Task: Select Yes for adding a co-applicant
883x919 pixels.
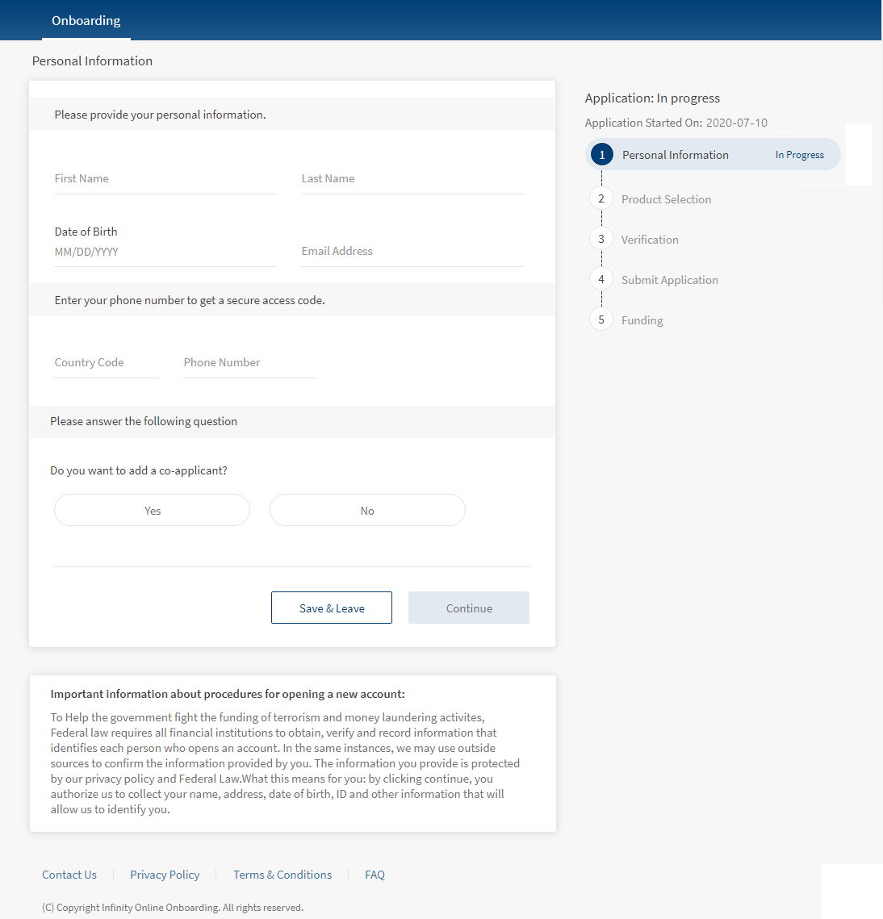Action: [152, 511]
